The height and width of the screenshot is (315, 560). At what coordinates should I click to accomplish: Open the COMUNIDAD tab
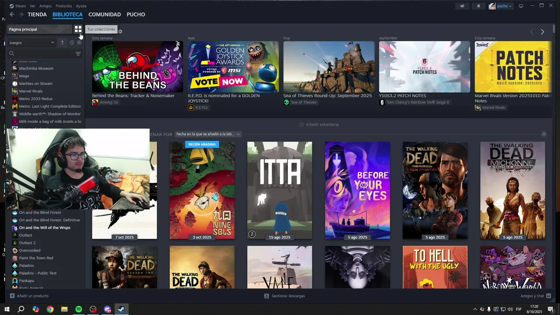[x=105, y=14]
